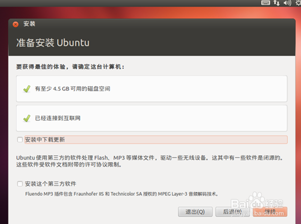
Task: Click the text 已经连接到互联网
Action: pyautogui.click(x=58, y=118)
